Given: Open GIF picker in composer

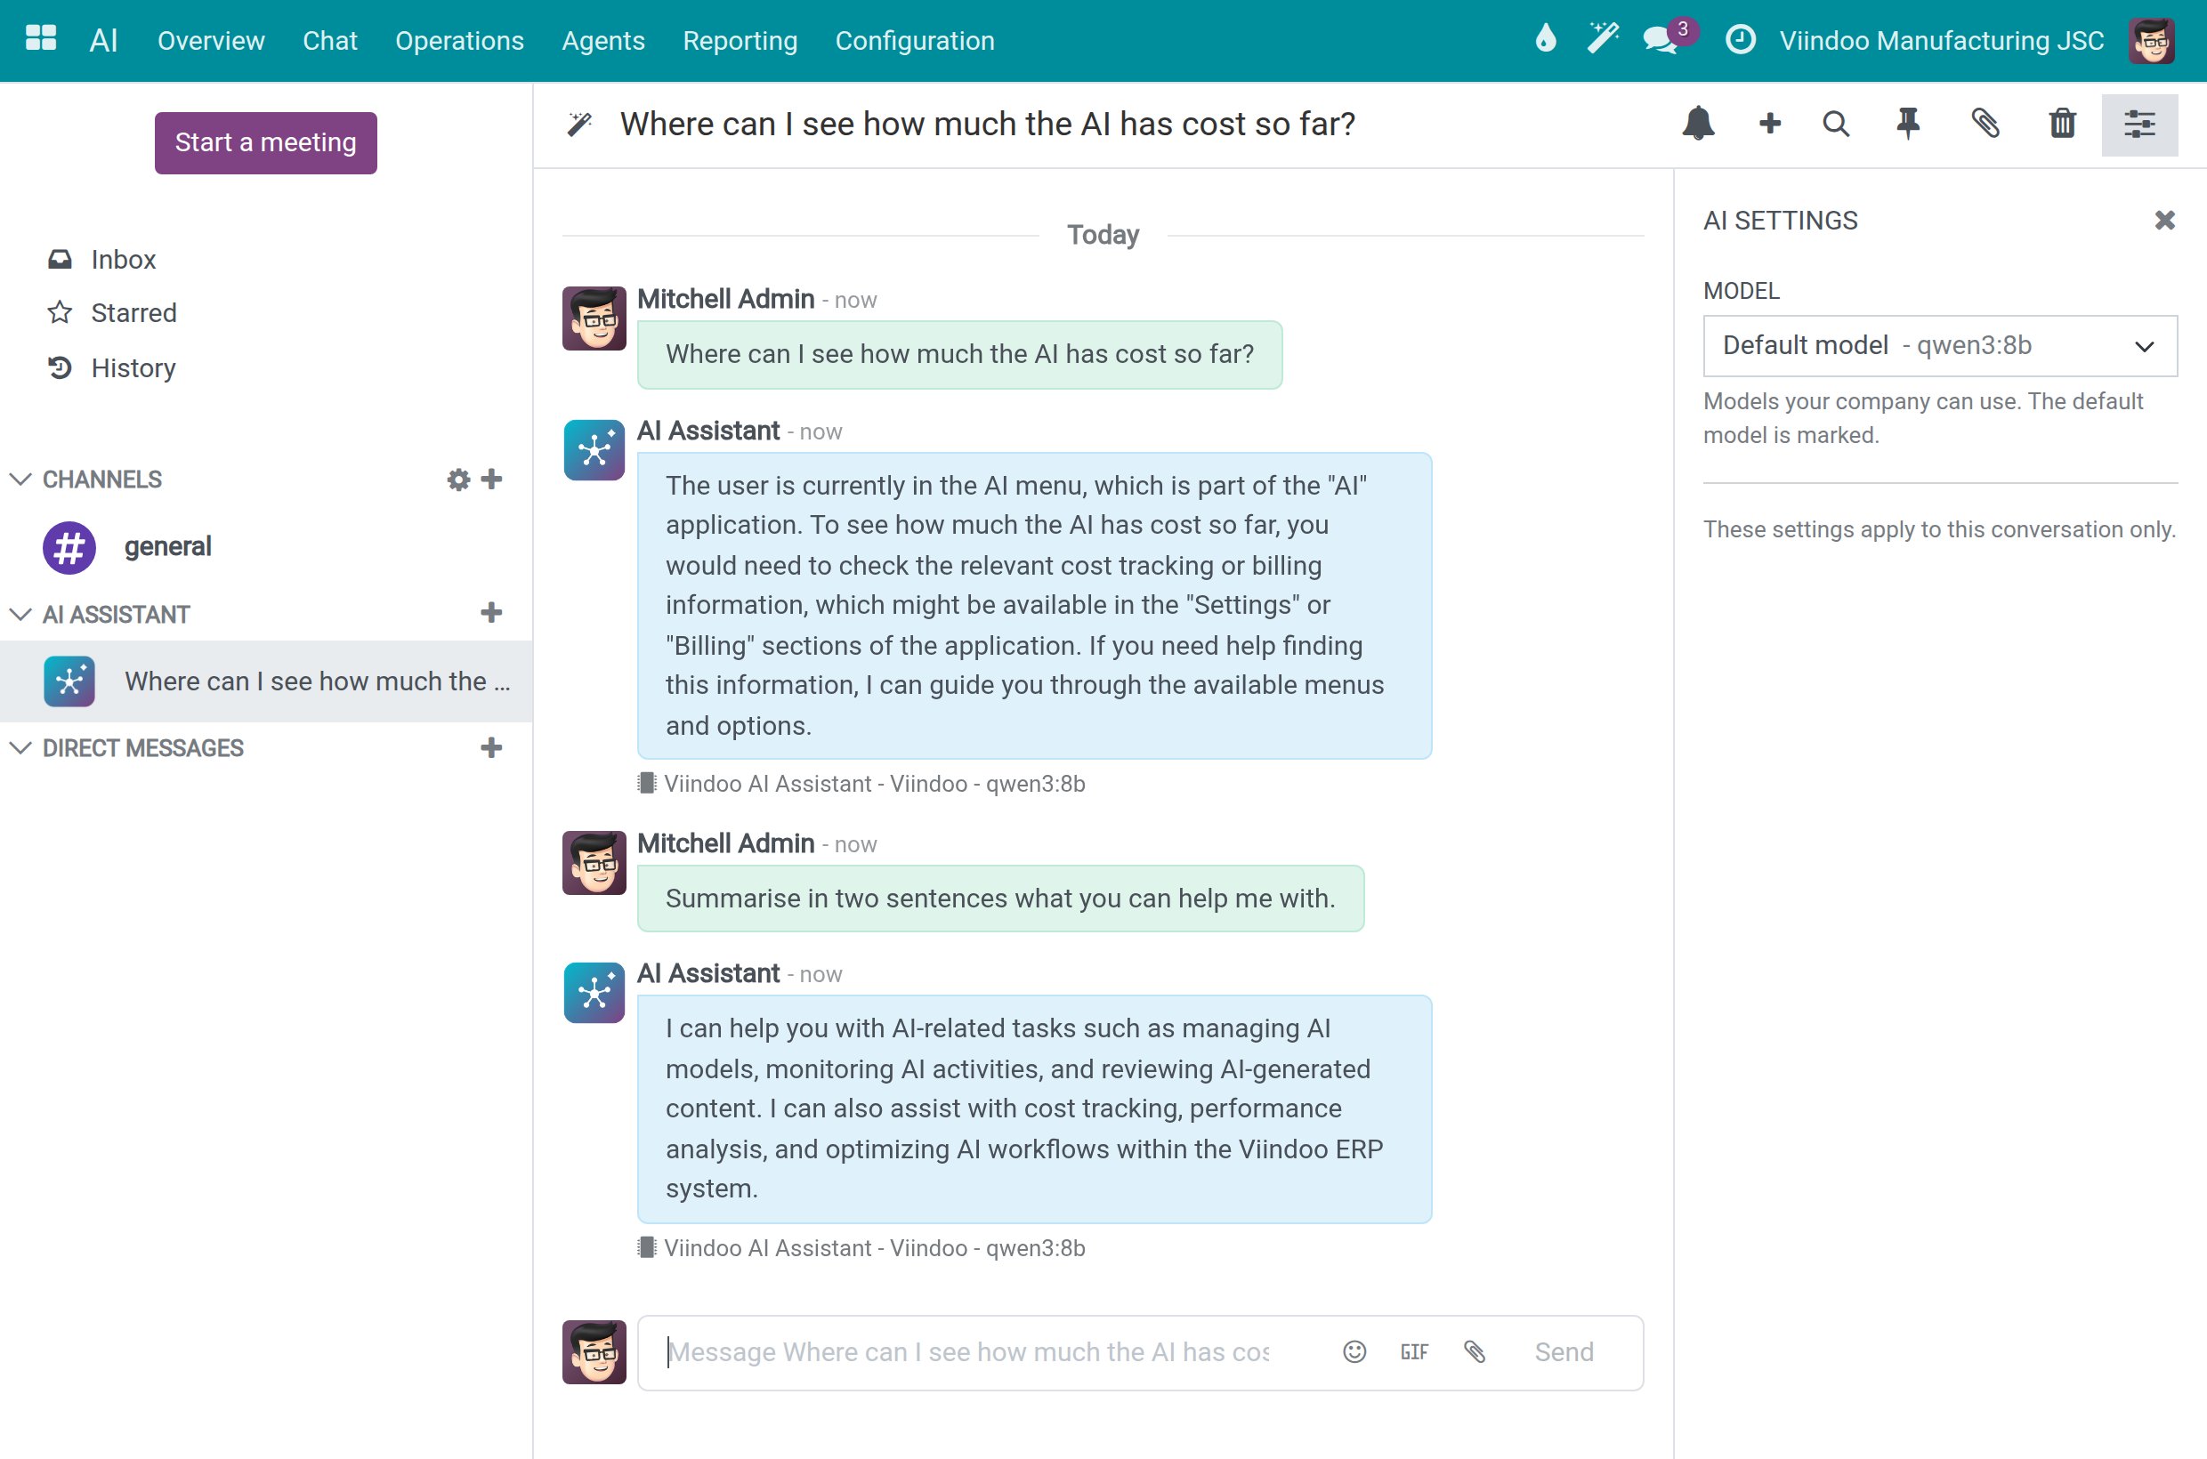Looking at the screenshot, I should click(x=1414, y=1352).
